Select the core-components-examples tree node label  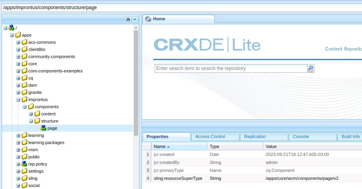pos(56,71)
